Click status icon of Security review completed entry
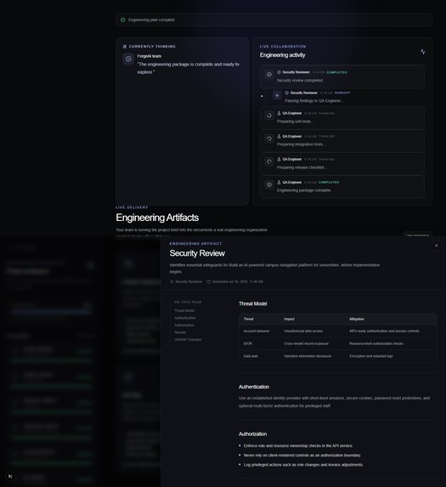This screenshot has width=446, height=487. 269,75
